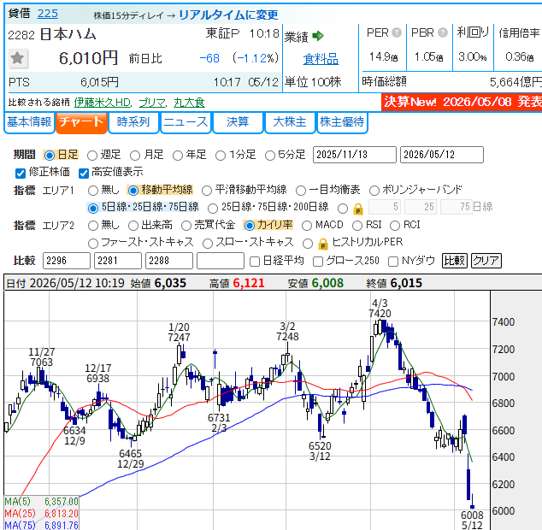Switch to the 株主優待 tab
Viewport: 542px width, 530px height.
pyautogui.click(x=342, y=122)
